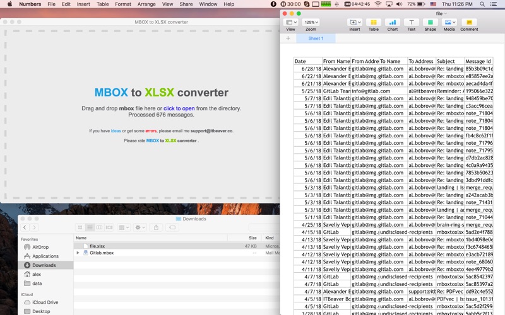505x315 pixels.
Task: Open Finder action gear dropdown
Action: pos(140,227)
